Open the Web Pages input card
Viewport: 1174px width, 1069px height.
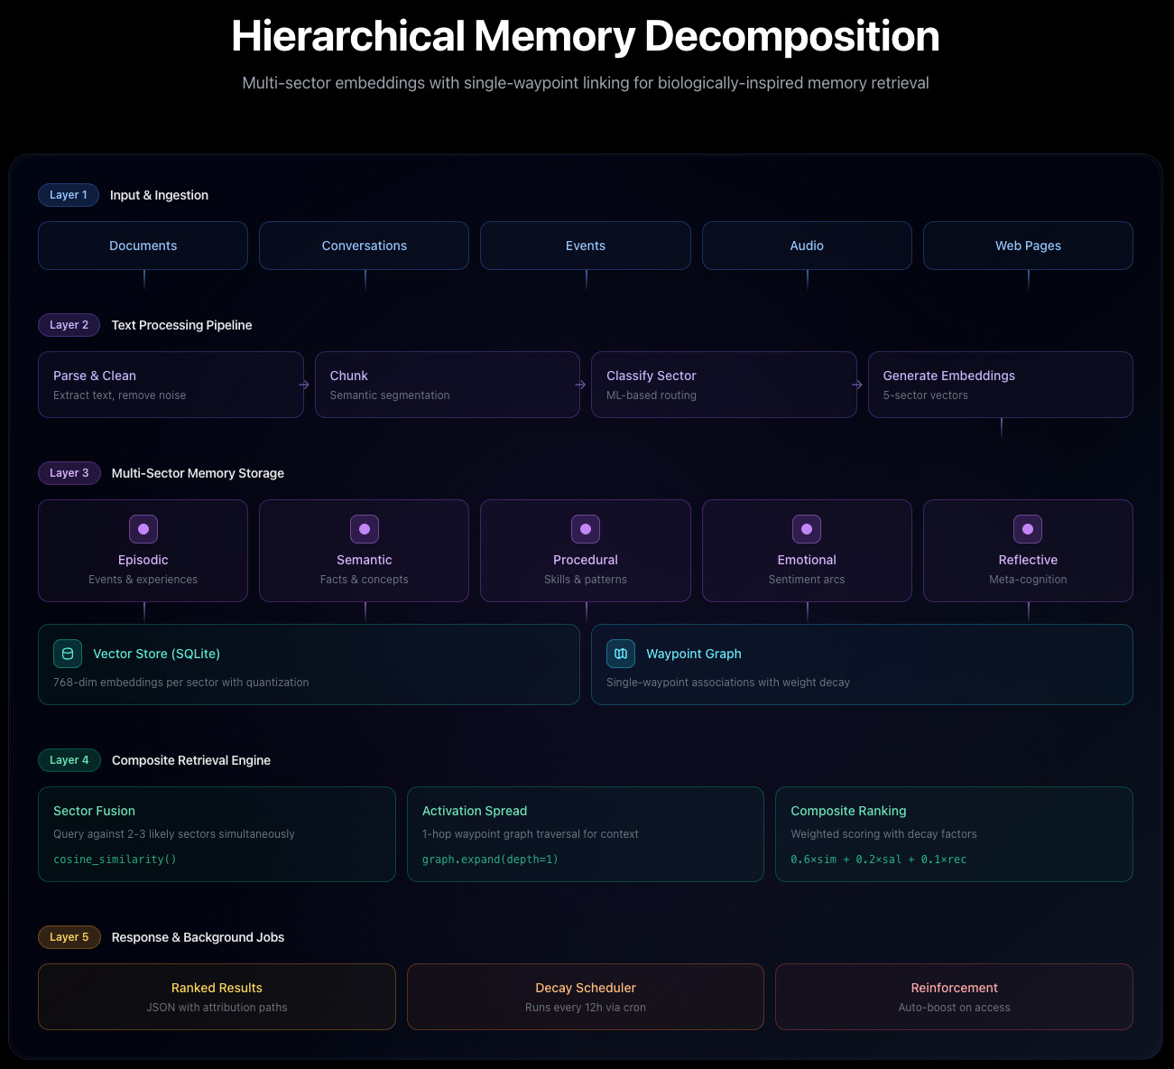pyautogui.click(x=1028, y=246)
